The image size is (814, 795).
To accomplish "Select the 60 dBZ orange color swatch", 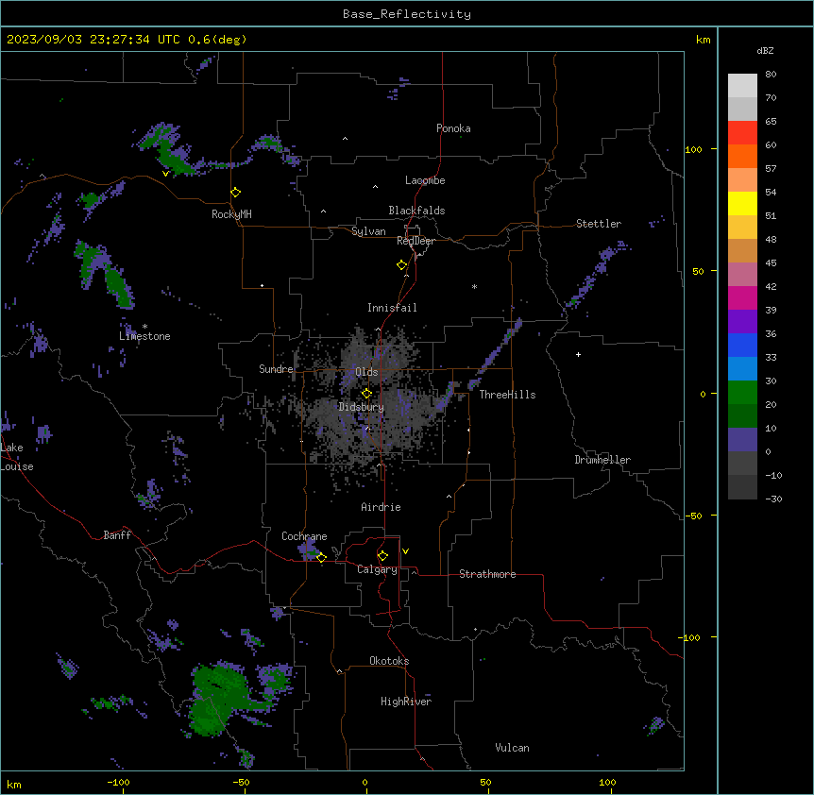I will 742,156.
